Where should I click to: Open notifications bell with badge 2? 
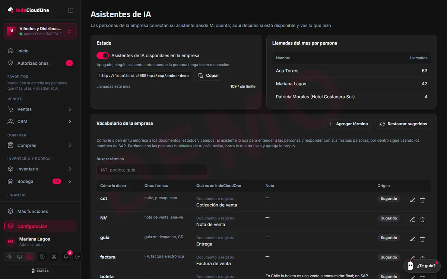pos(66,257)
